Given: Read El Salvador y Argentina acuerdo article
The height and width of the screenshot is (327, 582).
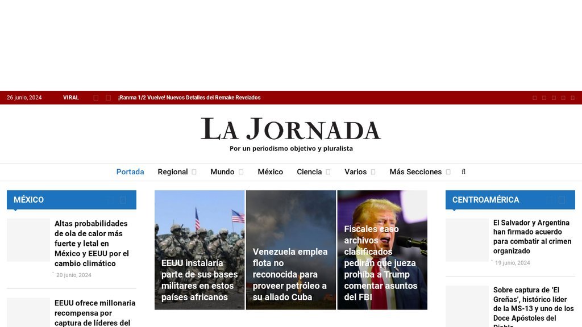Looking at the screenshot, I should pyautogui.click(x=532, y=237).
